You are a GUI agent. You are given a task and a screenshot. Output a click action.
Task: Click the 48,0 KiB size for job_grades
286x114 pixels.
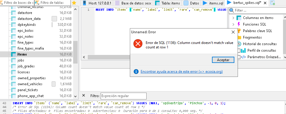click(65, 66)
